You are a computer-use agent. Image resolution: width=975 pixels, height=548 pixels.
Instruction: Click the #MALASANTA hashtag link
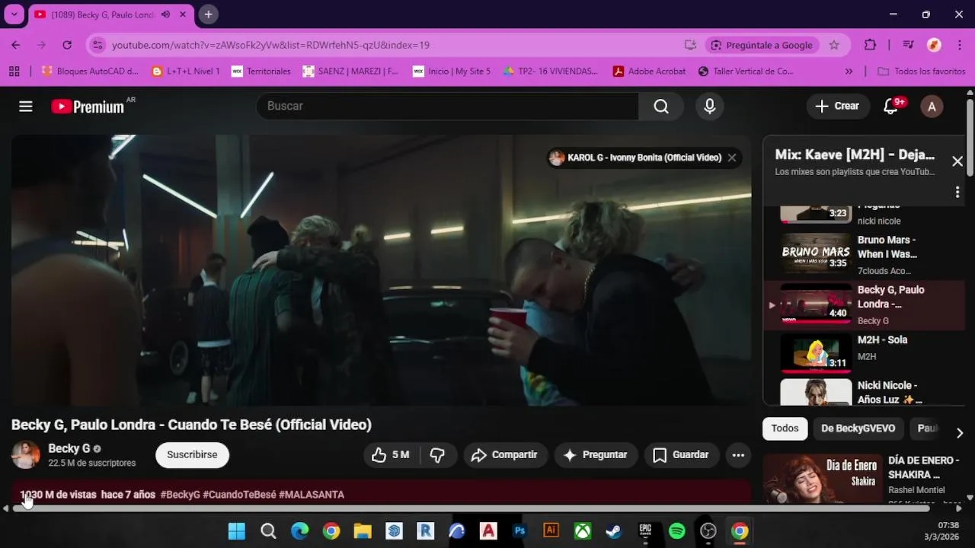tap(312, 495)
